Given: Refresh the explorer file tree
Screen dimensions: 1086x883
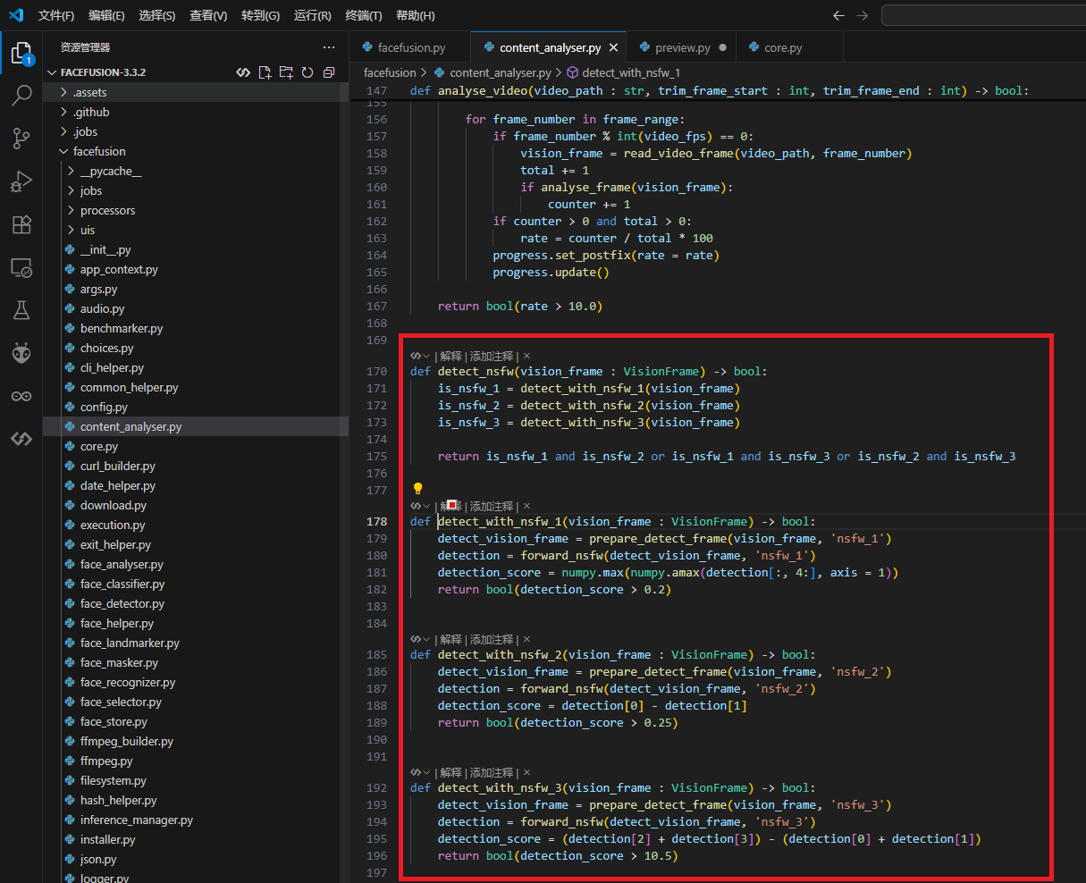Looking at the screenshot, I should click(x=307, y=72).
